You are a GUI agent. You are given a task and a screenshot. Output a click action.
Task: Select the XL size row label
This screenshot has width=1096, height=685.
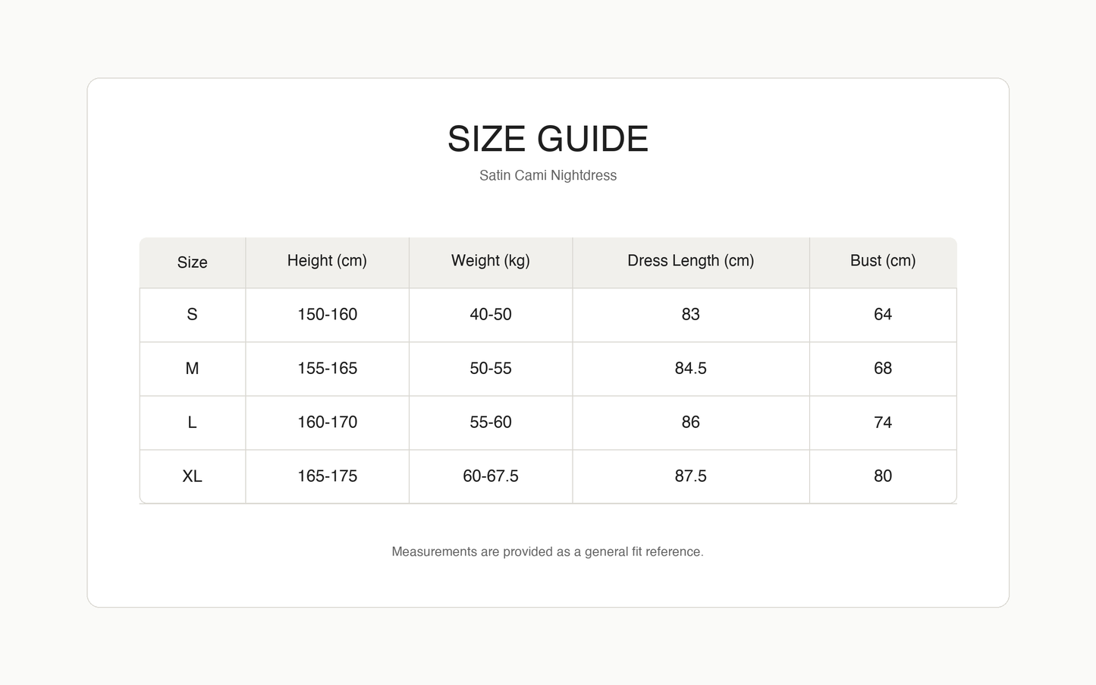coord(193,476)
